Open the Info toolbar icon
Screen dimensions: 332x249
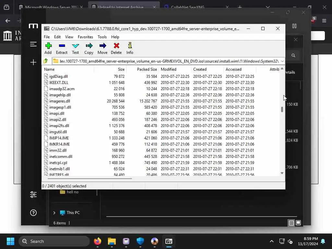pos(130,48)
